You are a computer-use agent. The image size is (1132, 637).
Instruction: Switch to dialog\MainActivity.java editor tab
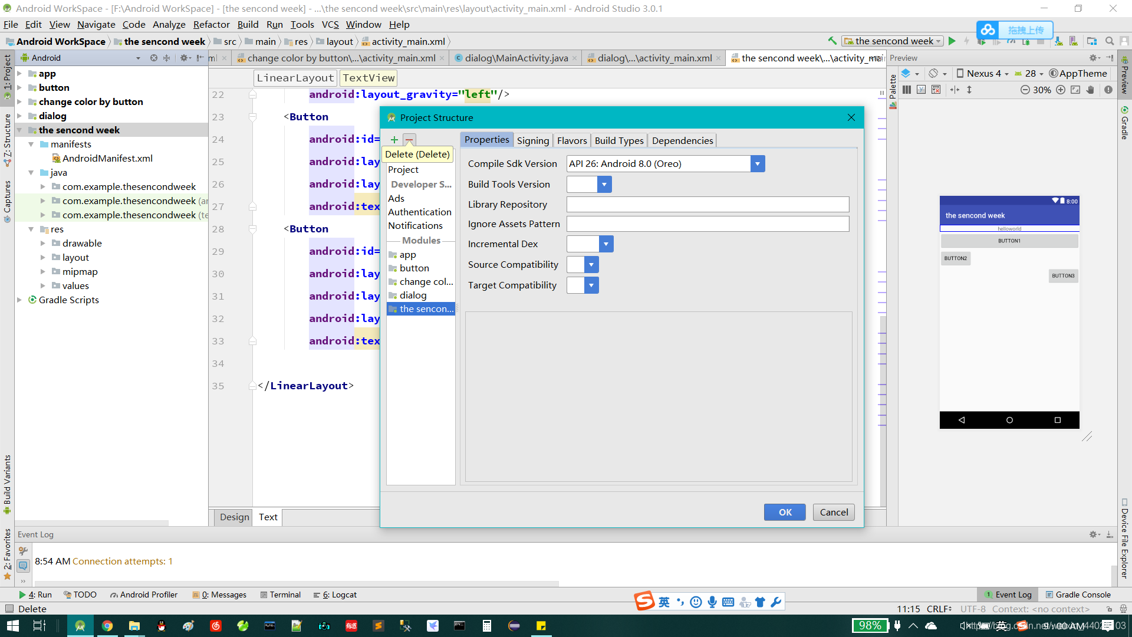click(x=516, y=58)
